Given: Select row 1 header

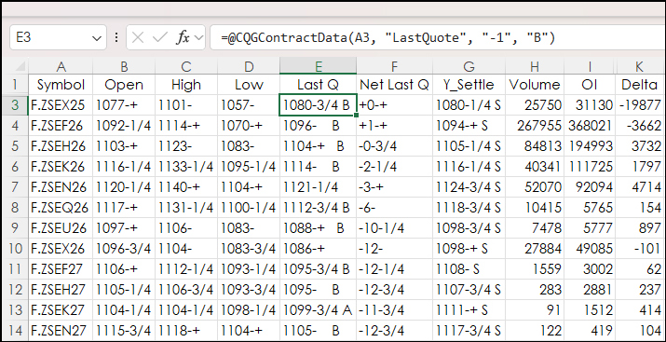Looking at the screenshot, I should (15, 85).
